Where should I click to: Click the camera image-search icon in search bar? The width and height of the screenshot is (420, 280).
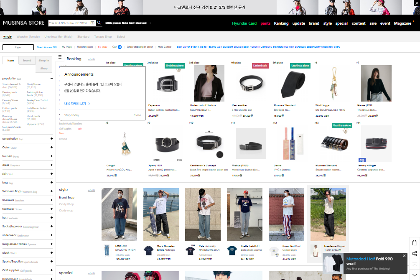pyautogui.click(x=92, y=23)
